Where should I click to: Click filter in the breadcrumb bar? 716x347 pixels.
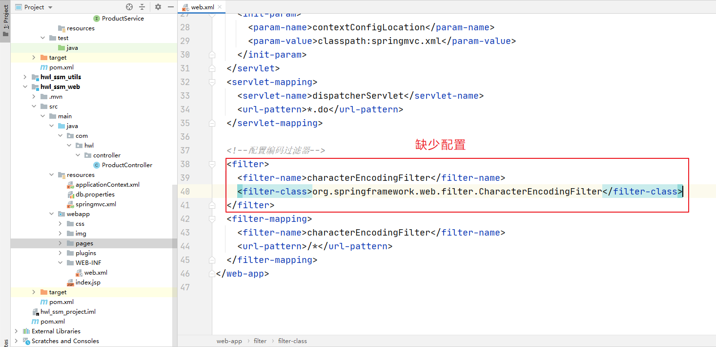point(260,341)
